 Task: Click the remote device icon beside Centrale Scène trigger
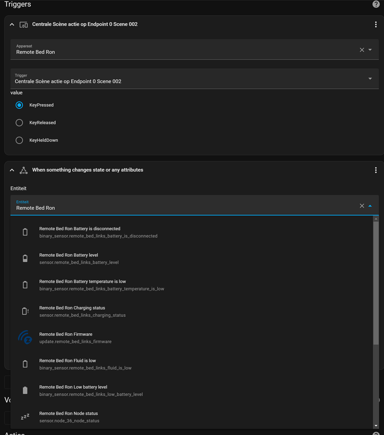(x=23, y=24)
